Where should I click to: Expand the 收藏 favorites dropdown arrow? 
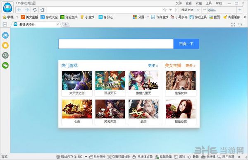click(17, 17)
